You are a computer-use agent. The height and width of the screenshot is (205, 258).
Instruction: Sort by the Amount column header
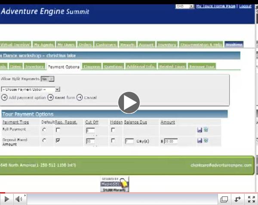(x=168, y=122)
